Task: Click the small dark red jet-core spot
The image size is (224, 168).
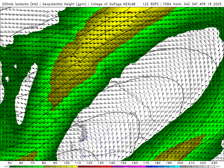Action: click(x=129, y=12)
